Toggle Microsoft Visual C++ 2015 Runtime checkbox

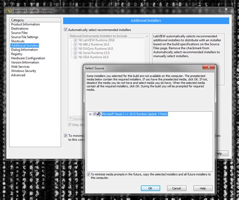(95, 114)
